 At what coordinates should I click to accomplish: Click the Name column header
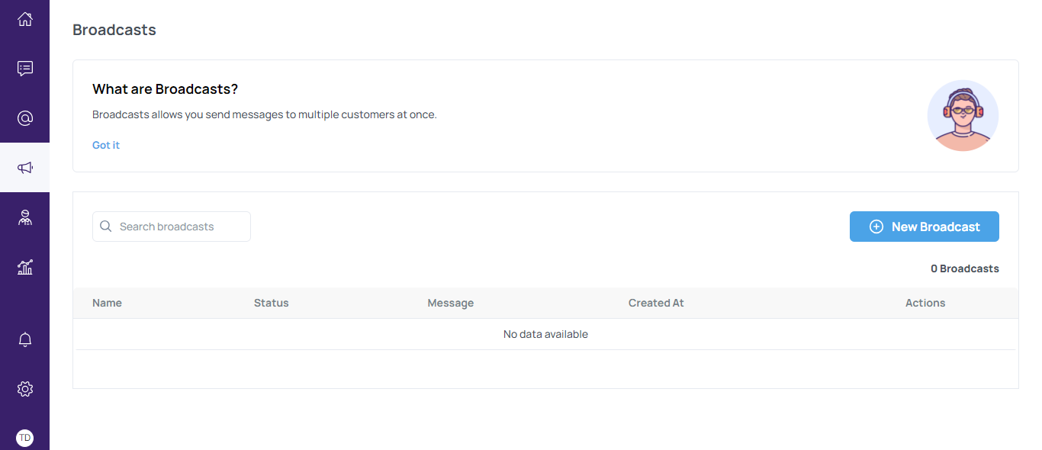click(x=107, y=303)
